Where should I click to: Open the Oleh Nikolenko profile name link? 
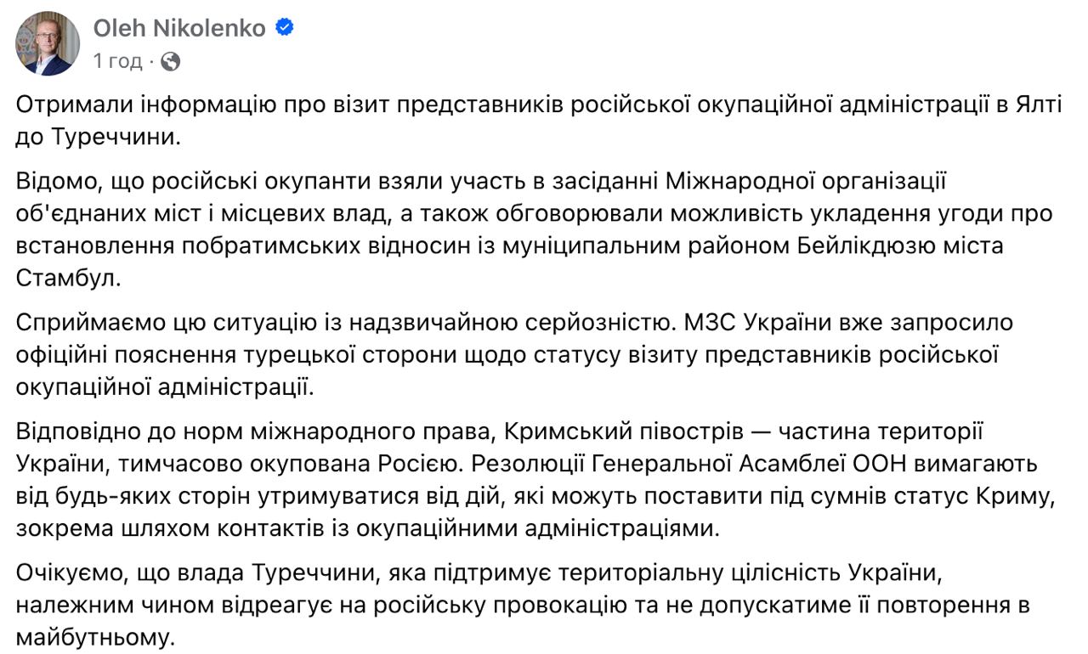[x=179, y=28]
